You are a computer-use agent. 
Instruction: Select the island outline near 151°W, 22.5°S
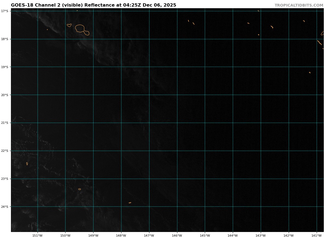(27, 164)
